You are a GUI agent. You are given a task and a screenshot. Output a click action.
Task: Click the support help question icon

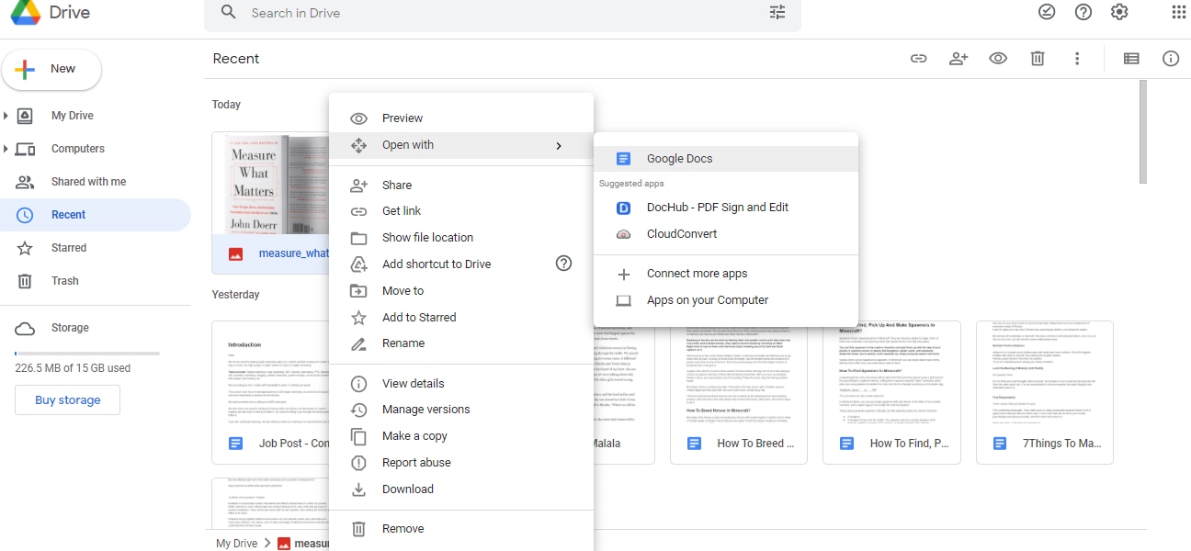(x=1083, y=12)
